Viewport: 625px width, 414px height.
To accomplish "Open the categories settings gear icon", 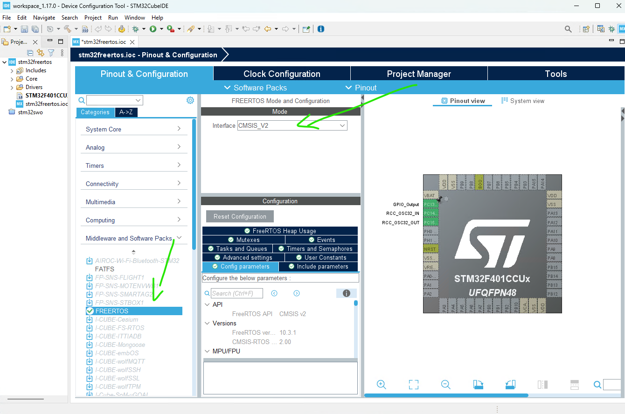I will (x=190, y=100).
